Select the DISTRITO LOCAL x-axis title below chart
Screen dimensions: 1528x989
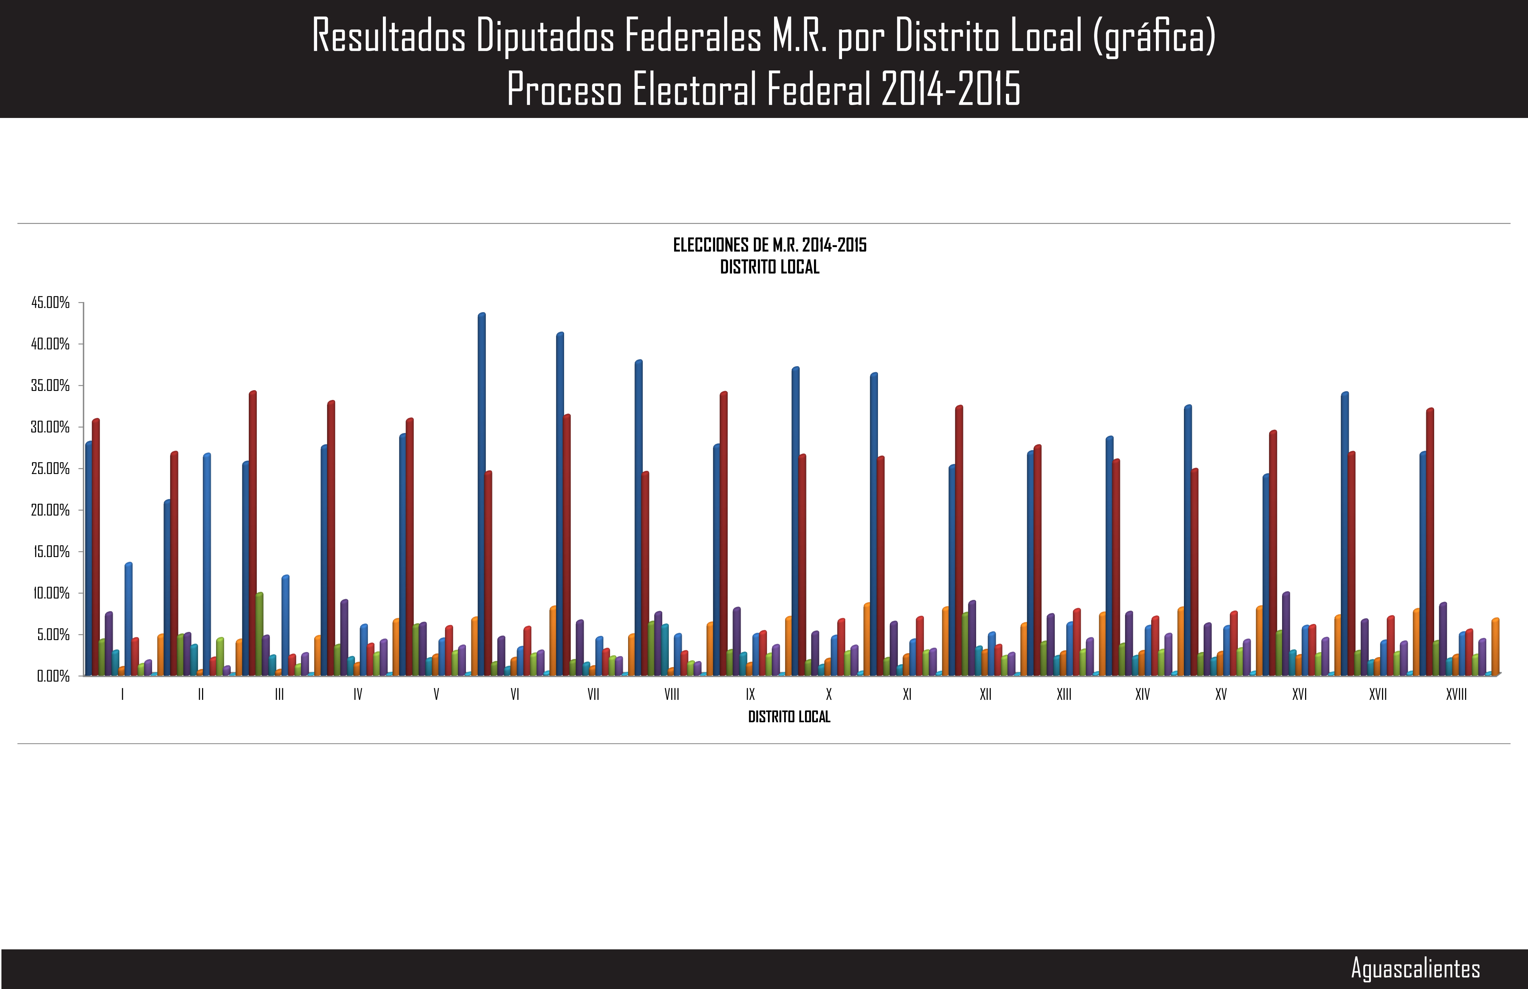tap(789, 717)
